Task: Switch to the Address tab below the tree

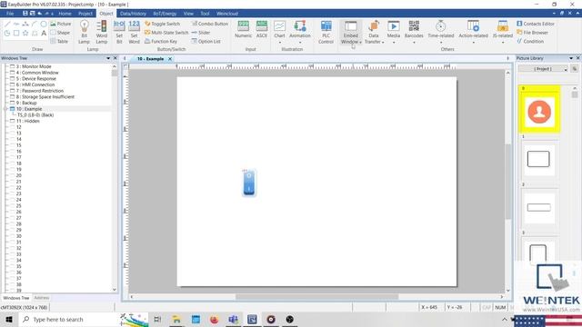Action: [x=41, y=298]
